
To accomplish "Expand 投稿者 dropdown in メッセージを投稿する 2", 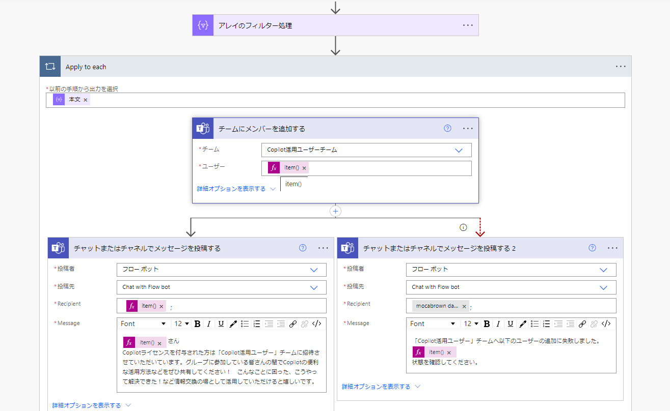I will point(604,270).
